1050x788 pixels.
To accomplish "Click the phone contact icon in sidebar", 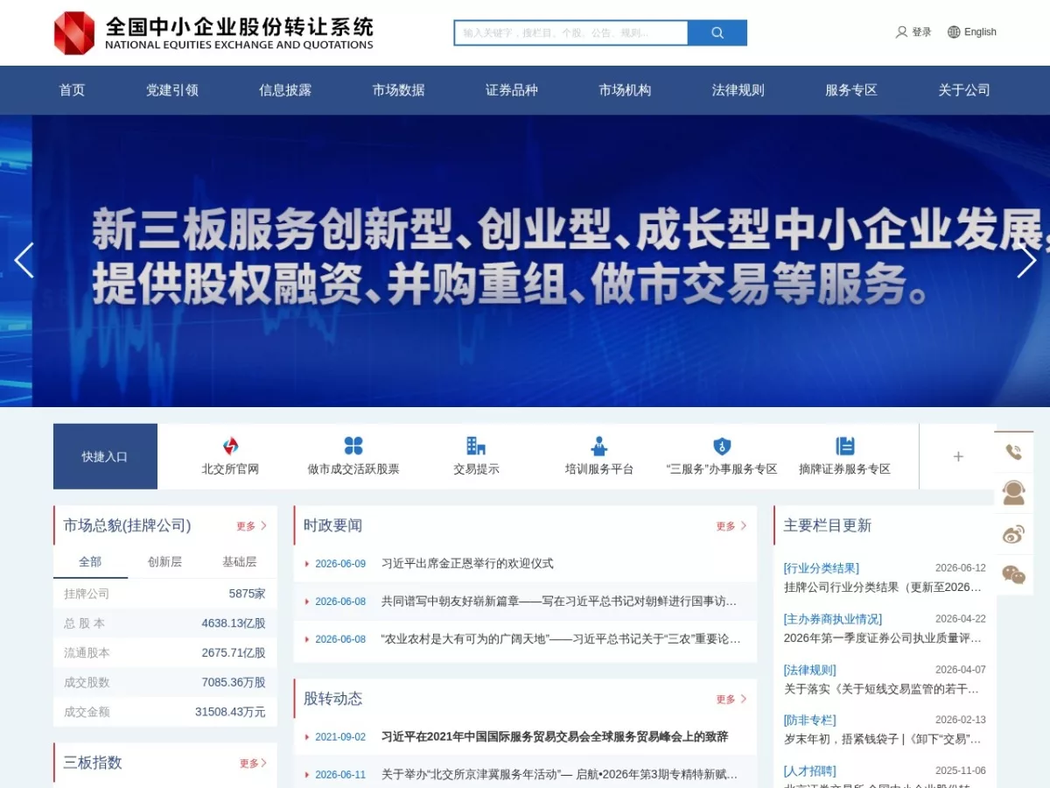I will pos(1014,452).
